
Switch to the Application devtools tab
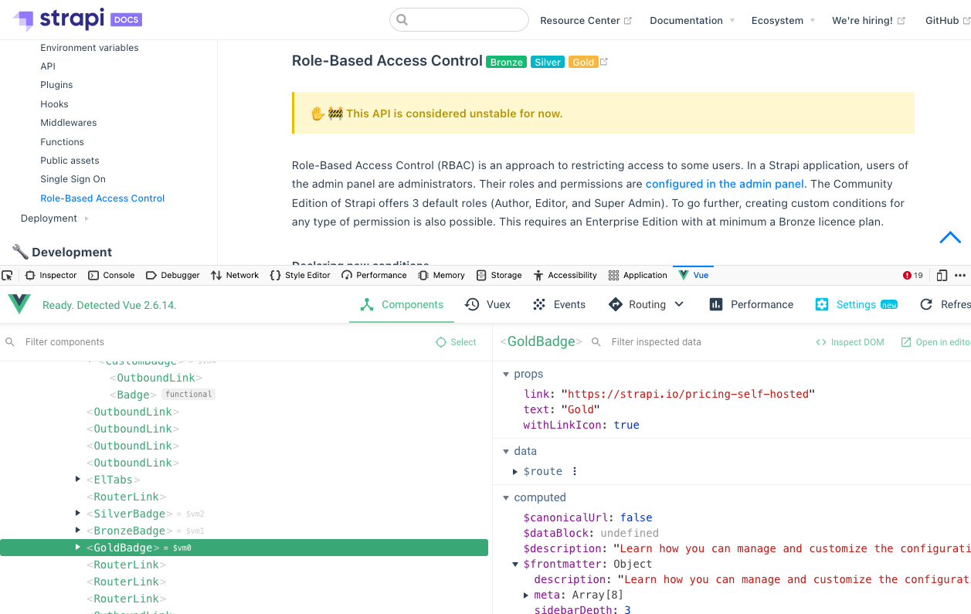[x=637, y=275]
